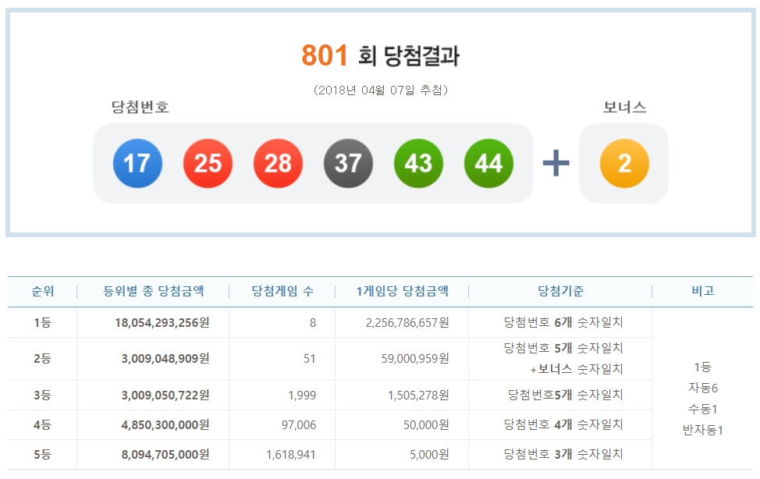The width and height of the screenshot is (760, 479).
Task: Select the green ball numbered 44
Action: 488,163
